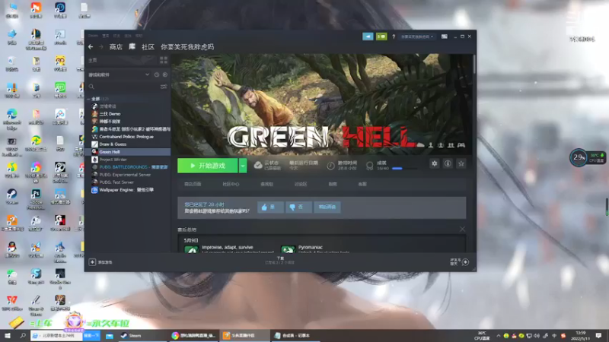
Task: Open the 社区 community tab
Action: tap(148, 47)
